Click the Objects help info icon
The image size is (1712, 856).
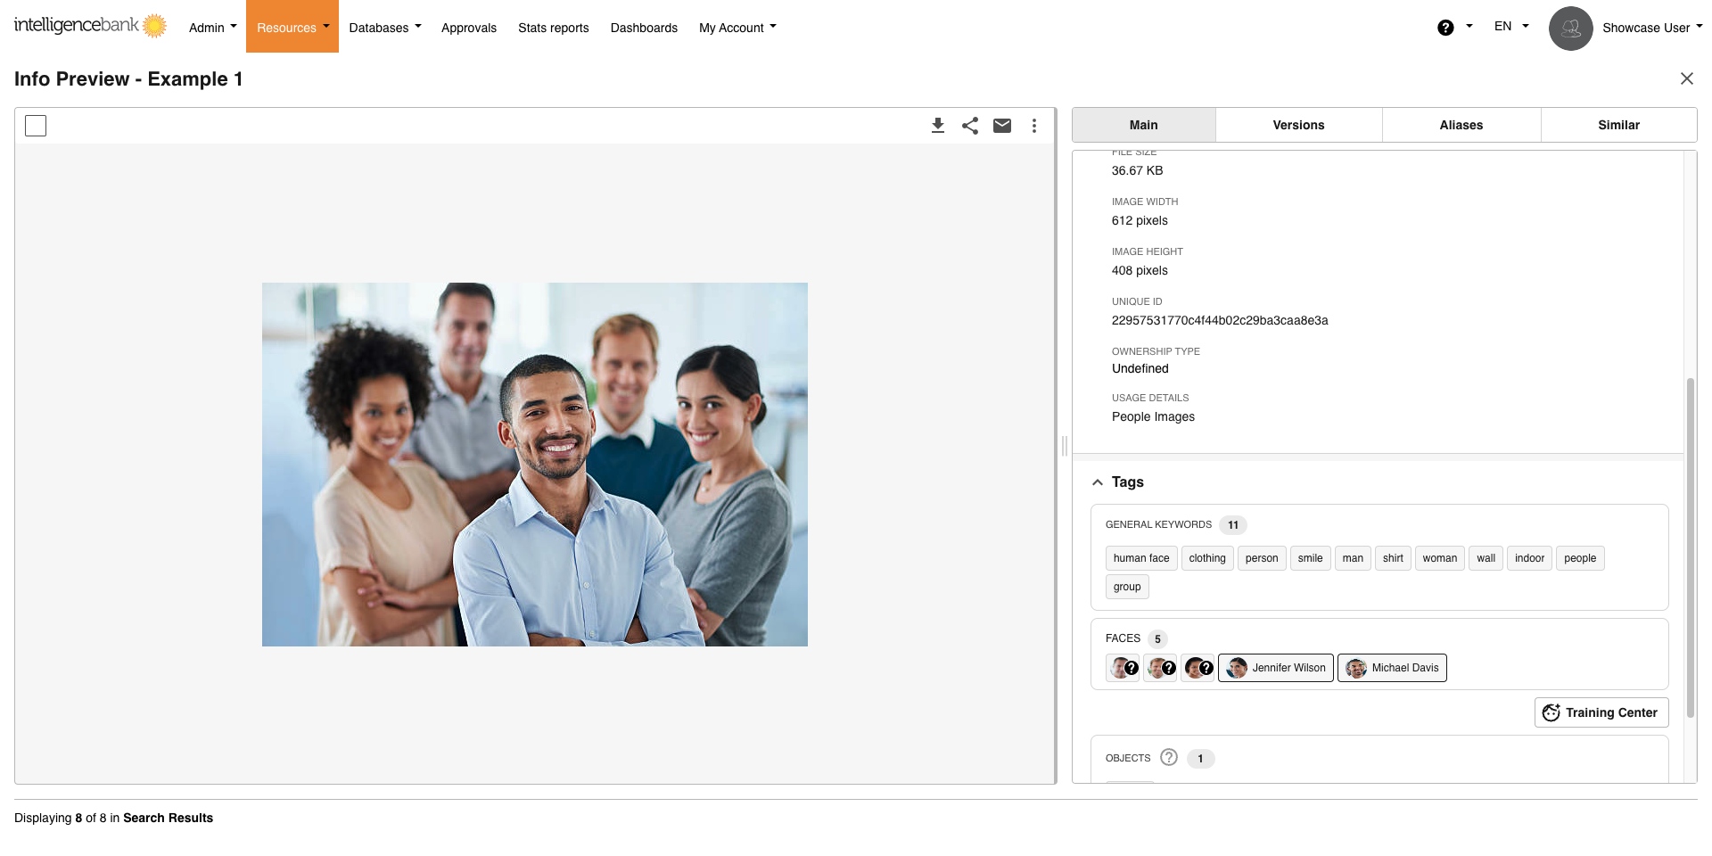[1169, 758]
